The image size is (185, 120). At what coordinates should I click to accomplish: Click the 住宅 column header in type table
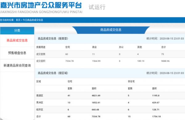pos(68,47)
